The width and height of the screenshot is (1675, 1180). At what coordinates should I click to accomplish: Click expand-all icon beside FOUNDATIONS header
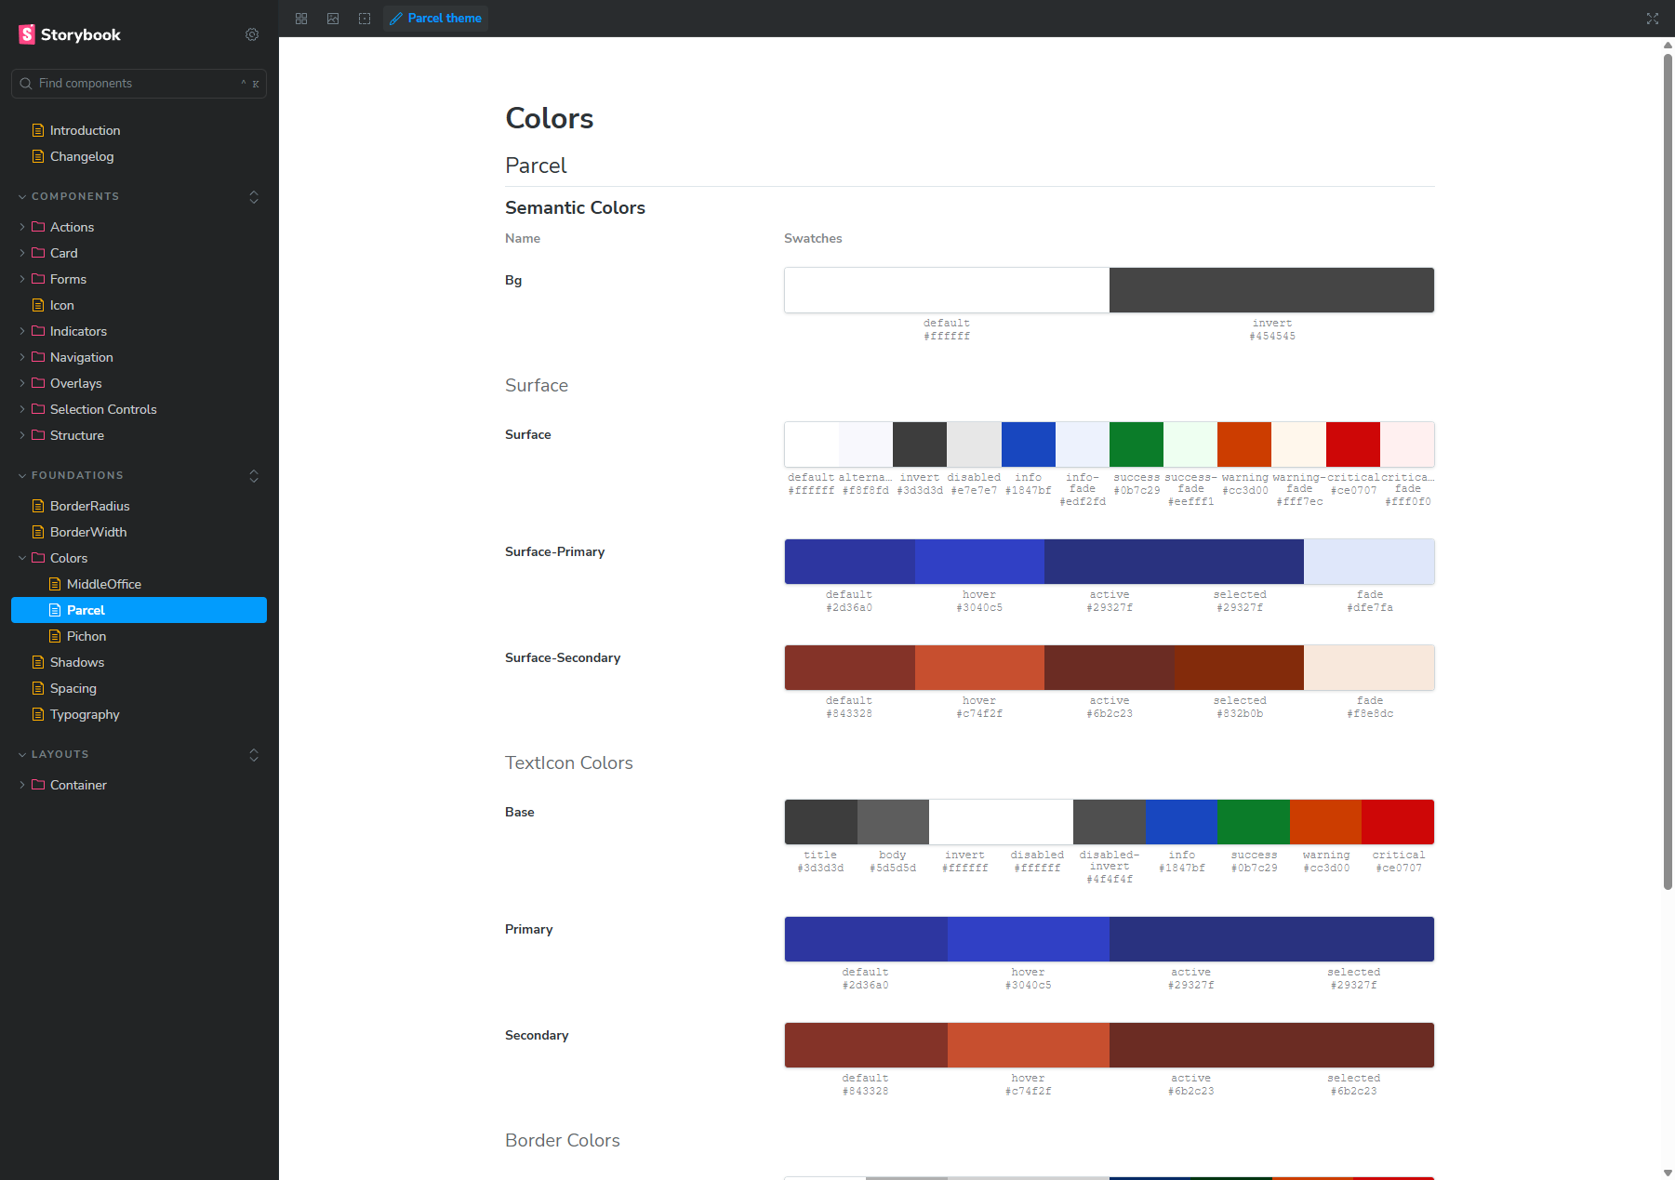point(254,476)
